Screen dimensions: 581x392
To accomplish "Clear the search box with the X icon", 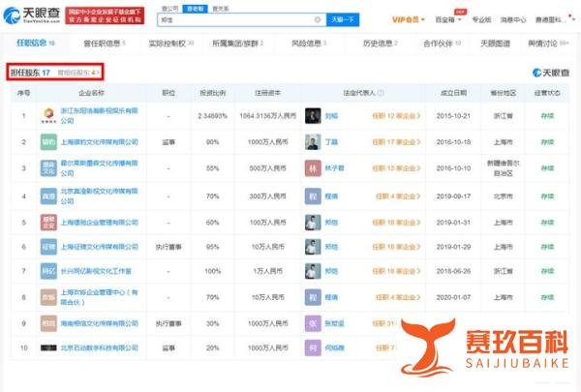I will click(x=318, y=19).
